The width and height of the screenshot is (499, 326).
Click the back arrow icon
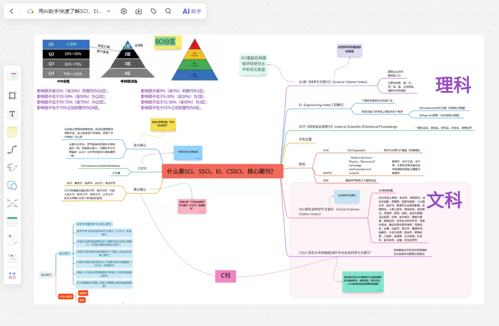(x=12, y=11)
